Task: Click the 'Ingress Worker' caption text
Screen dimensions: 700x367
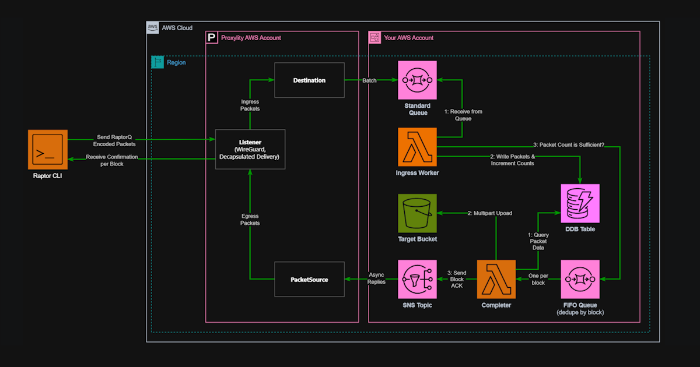Action: pyautogui.click(x=417, y=173)
